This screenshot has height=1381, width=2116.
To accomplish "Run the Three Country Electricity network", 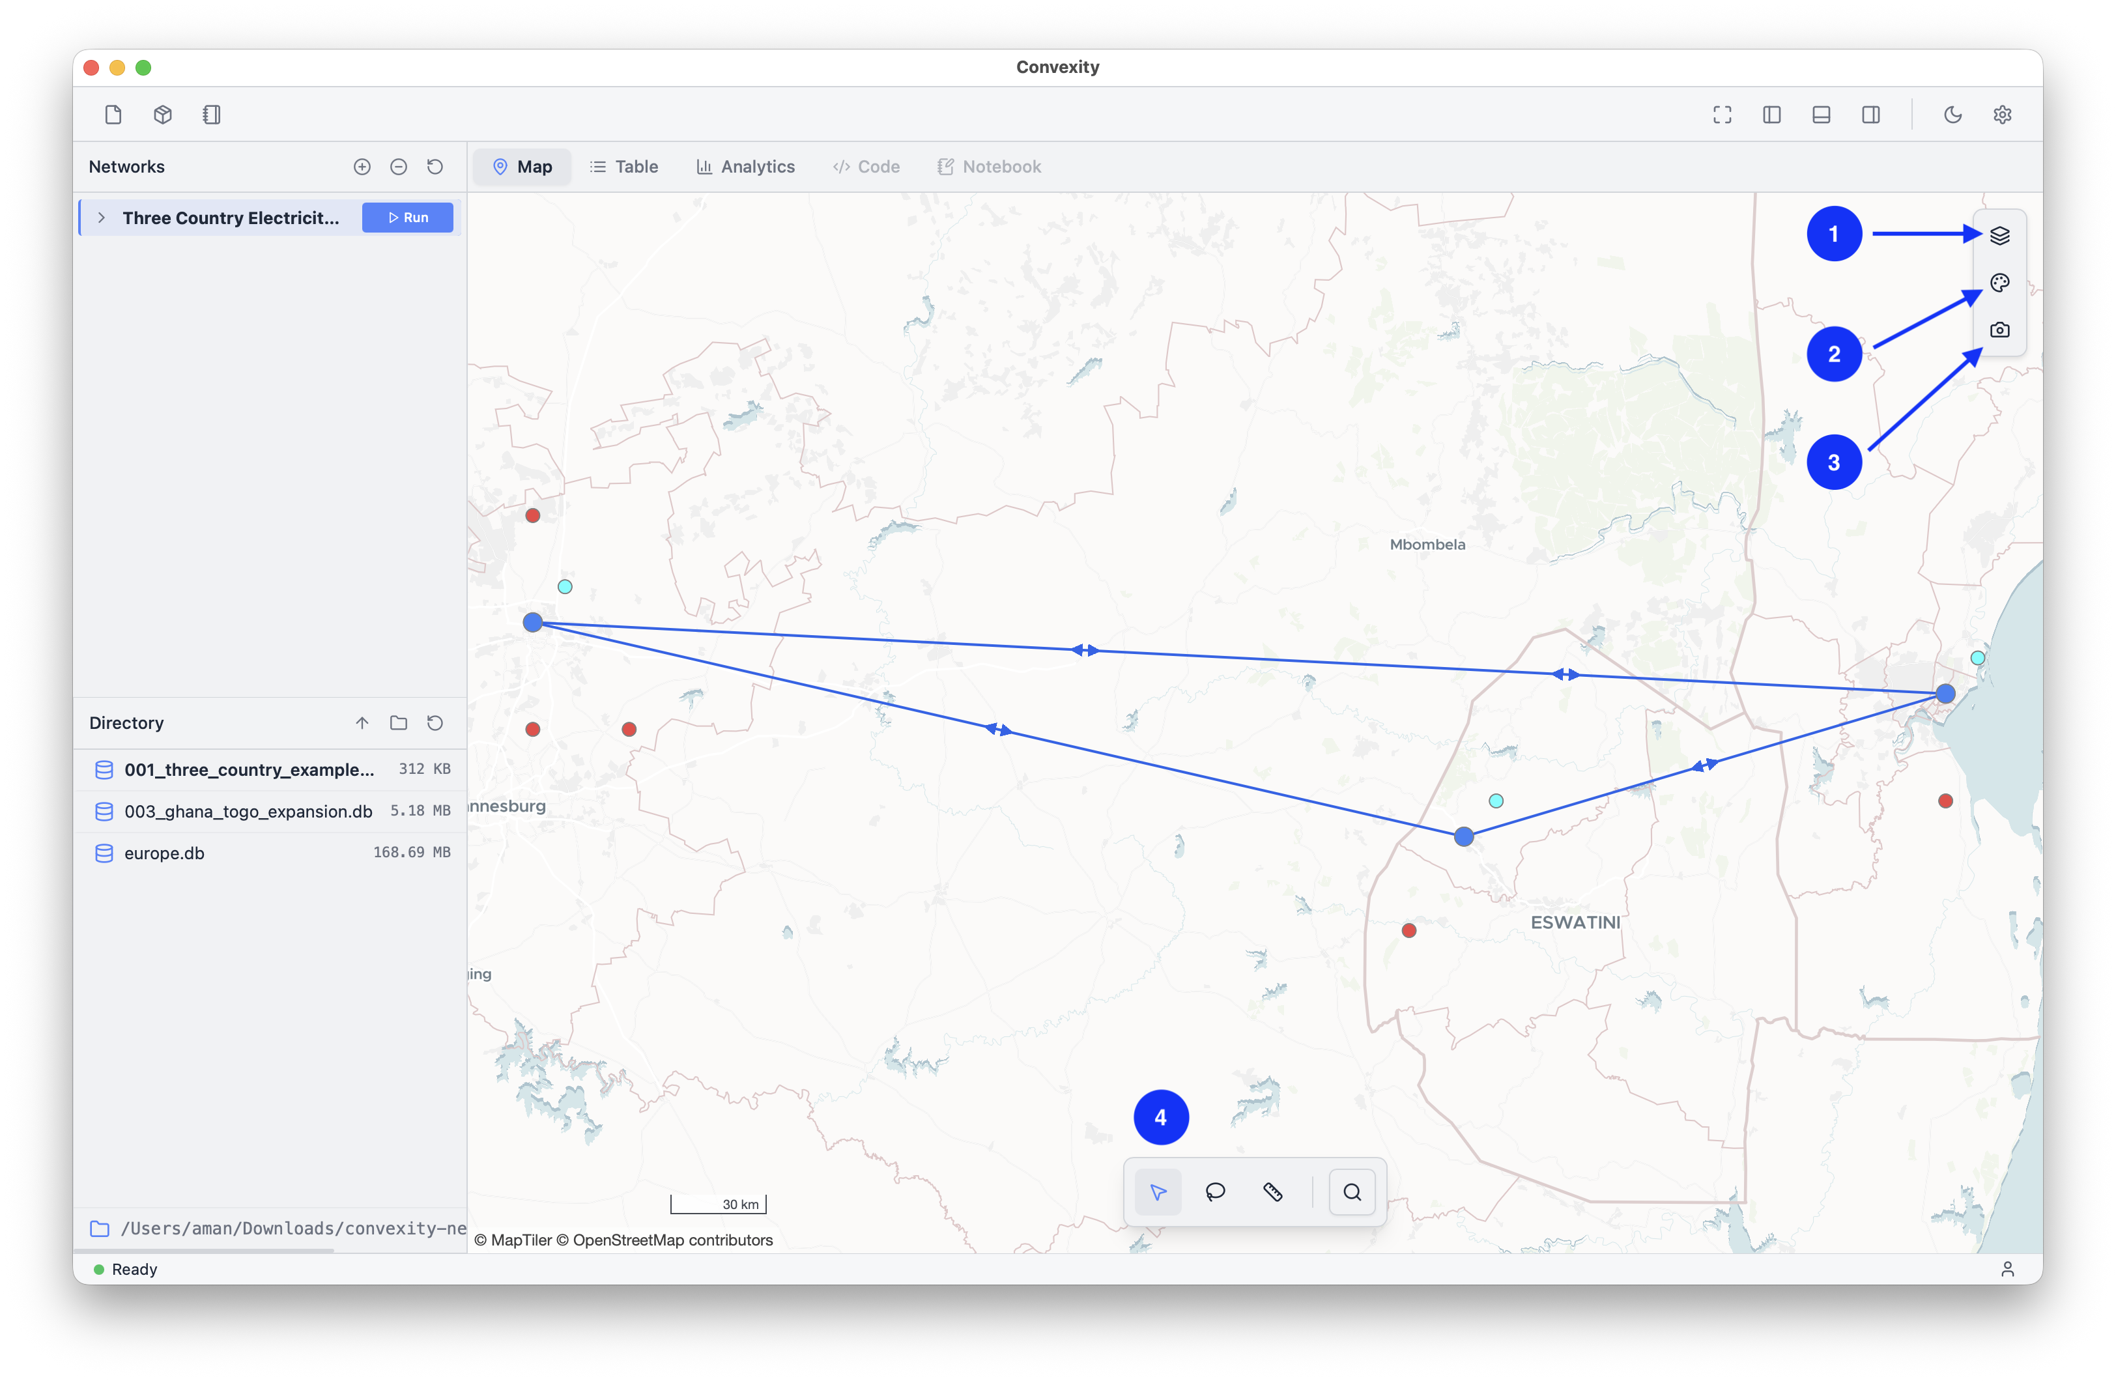I will [407, 217].
